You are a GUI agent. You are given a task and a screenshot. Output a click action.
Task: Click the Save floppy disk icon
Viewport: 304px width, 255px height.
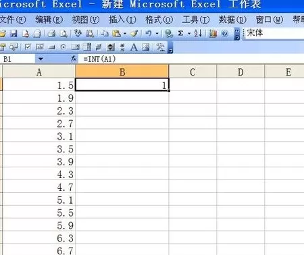[14, 34]
